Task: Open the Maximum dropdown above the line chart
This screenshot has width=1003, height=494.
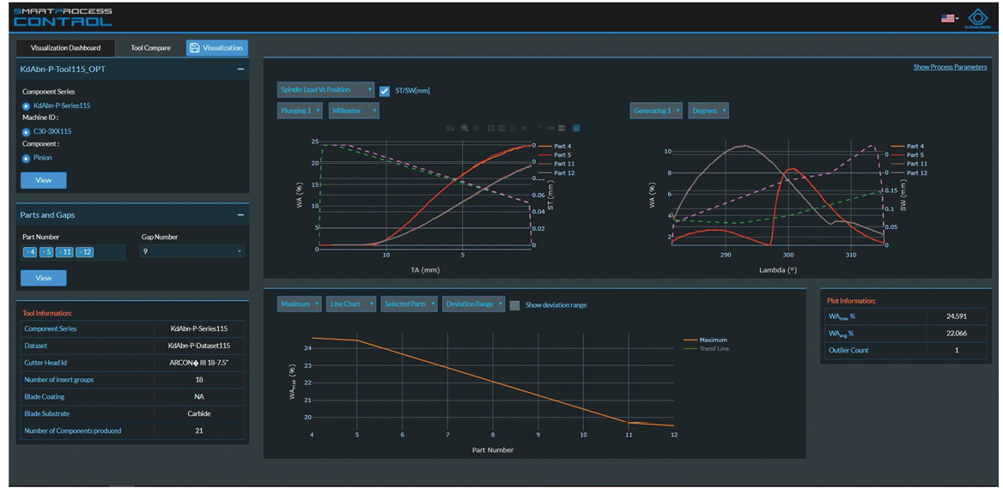Action: click(x=300, y=304)
